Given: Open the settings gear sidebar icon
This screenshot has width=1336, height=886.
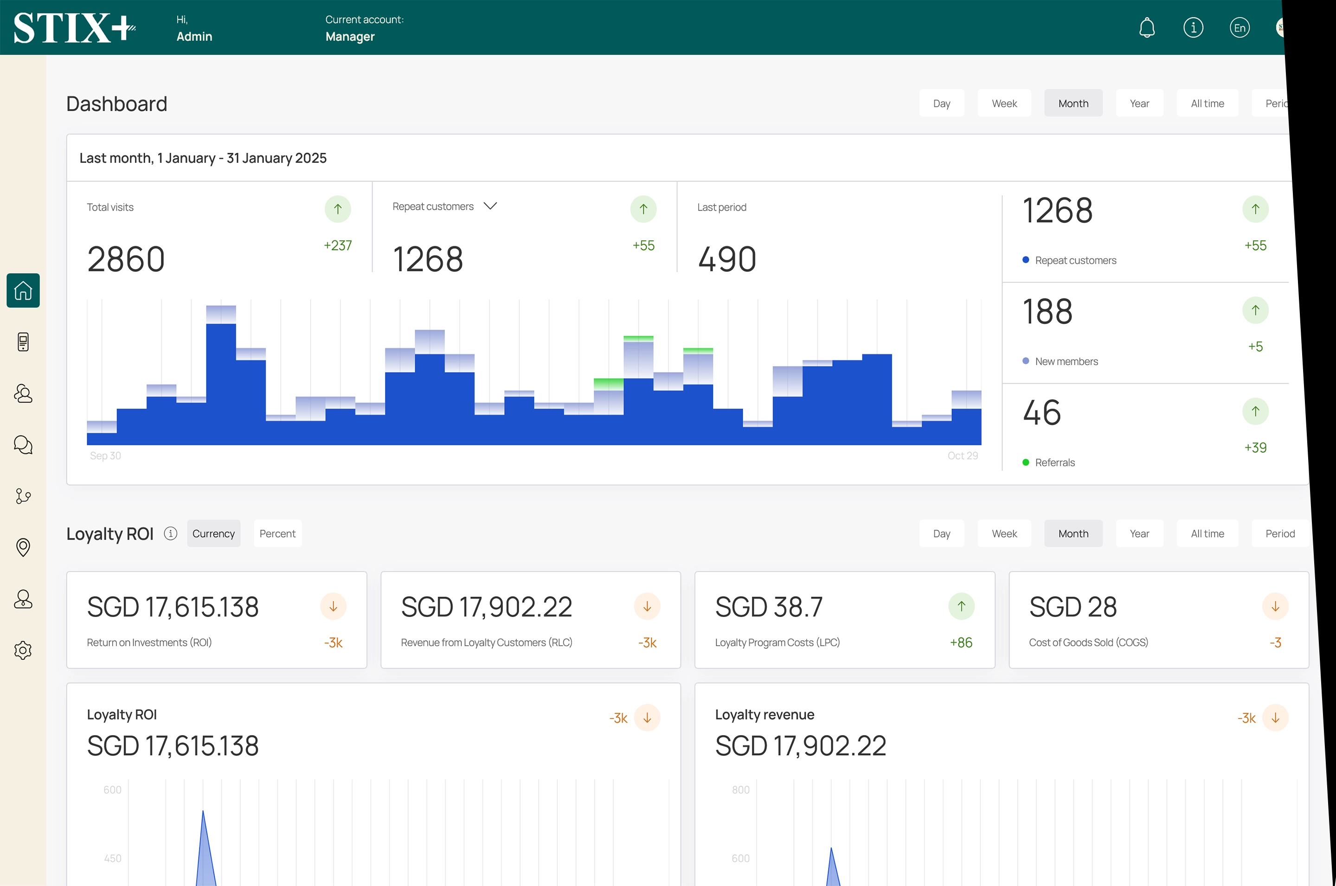Looking at the screenshot, I should point(23,650).
